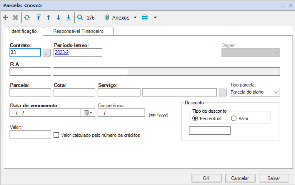Enable Valor calculado pelo número de créditos

coord(57,135)
